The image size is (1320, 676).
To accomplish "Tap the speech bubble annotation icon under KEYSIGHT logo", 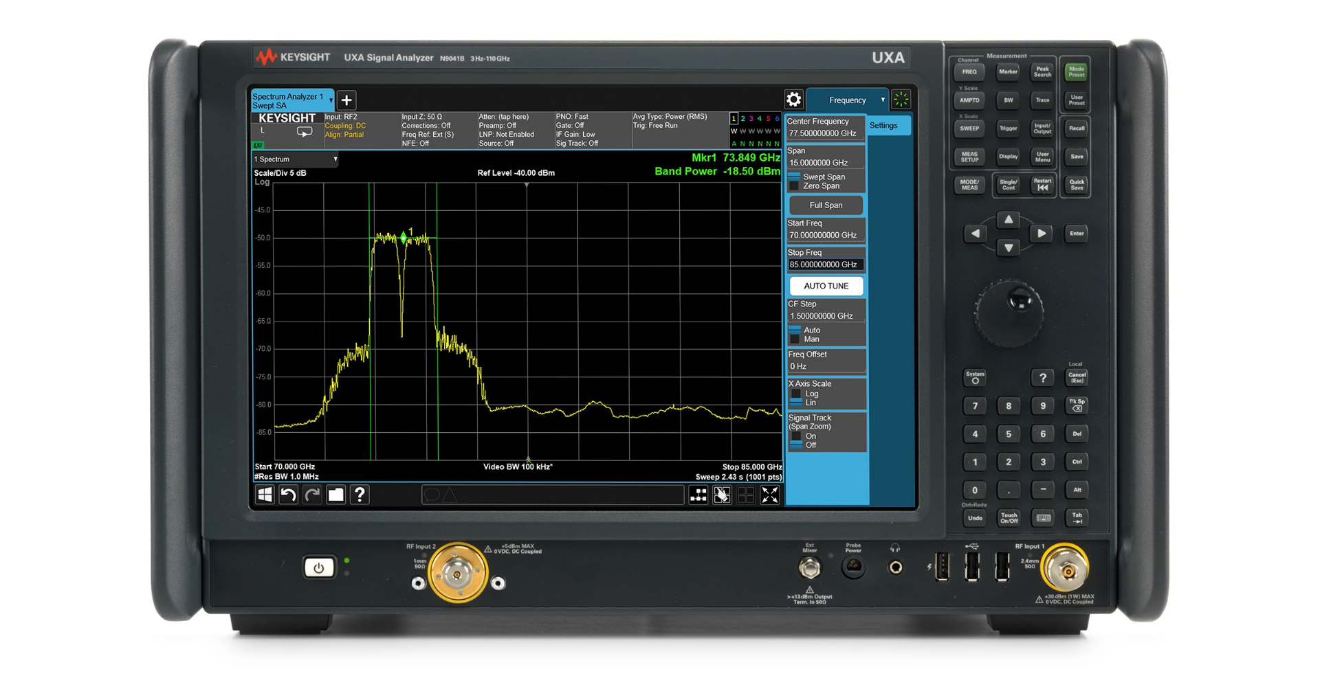I will point(305,131).
